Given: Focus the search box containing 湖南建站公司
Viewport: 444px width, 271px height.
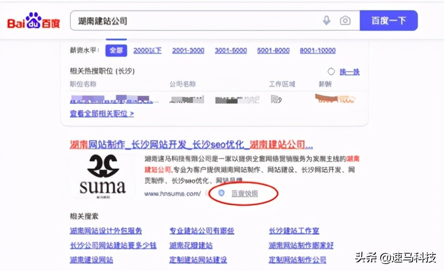Looking at the screenshot, I should pos(215,20).
